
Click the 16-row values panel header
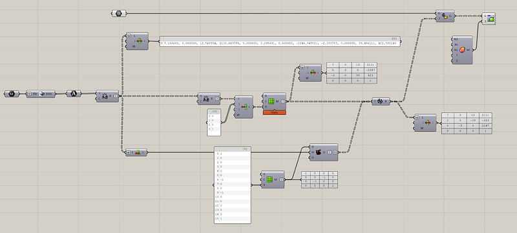(x=233, y=148)
